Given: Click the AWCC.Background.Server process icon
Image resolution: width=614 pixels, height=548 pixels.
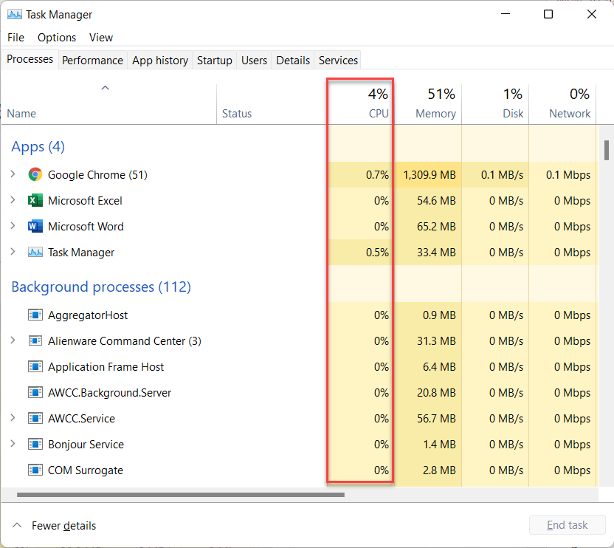Looking at the screenshot, I should click(35, 393).
